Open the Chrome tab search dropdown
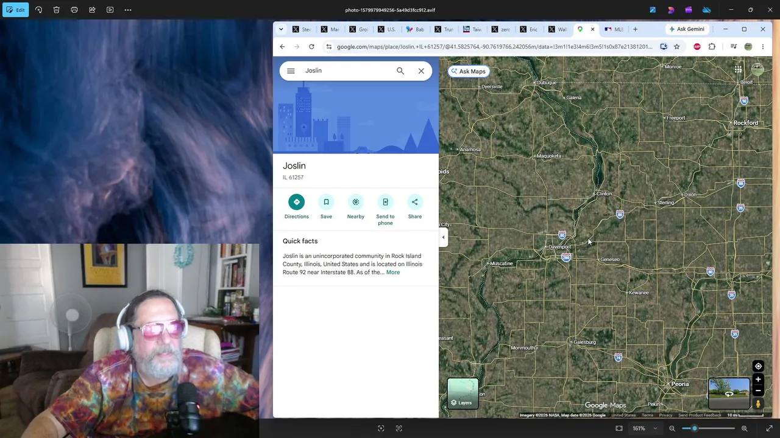 [x=281, y=29]
